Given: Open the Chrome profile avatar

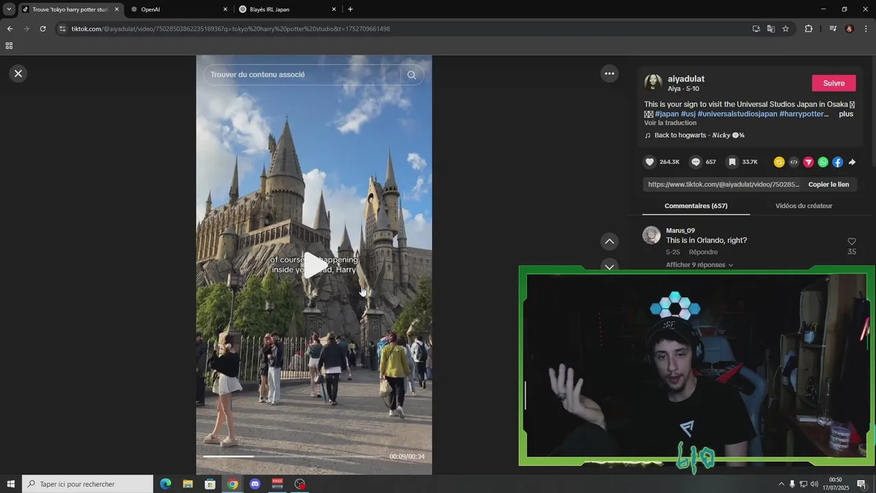Looking at the screenshot, I should pyautogui.click(x=849, y=29).
